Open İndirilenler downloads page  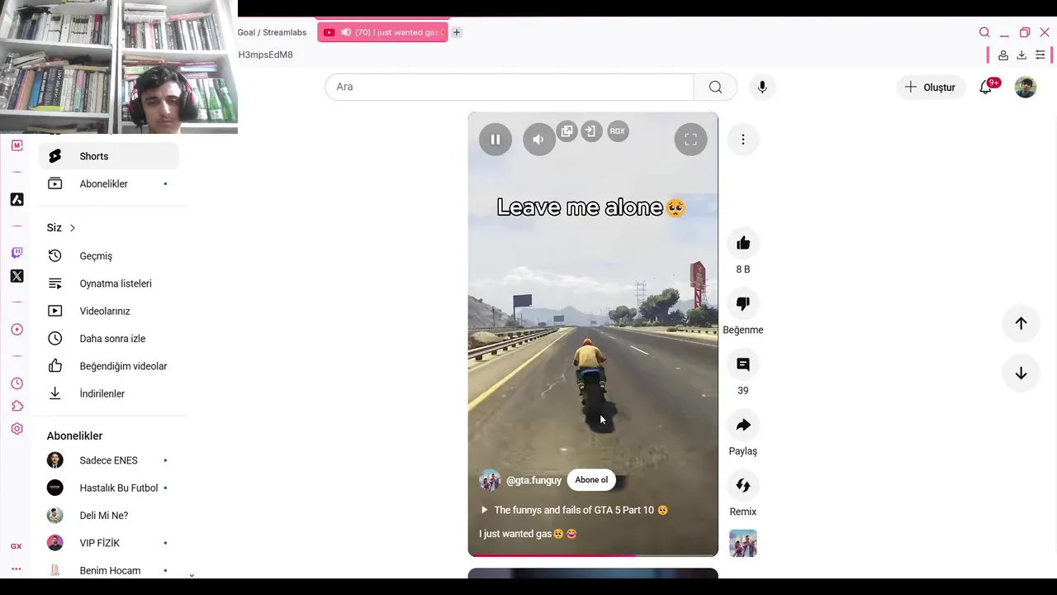click(x=108, y=393)
